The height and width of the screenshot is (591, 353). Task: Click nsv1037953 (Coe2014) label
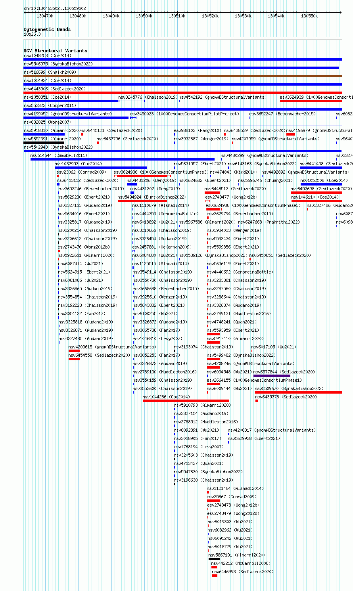[78, 164]
